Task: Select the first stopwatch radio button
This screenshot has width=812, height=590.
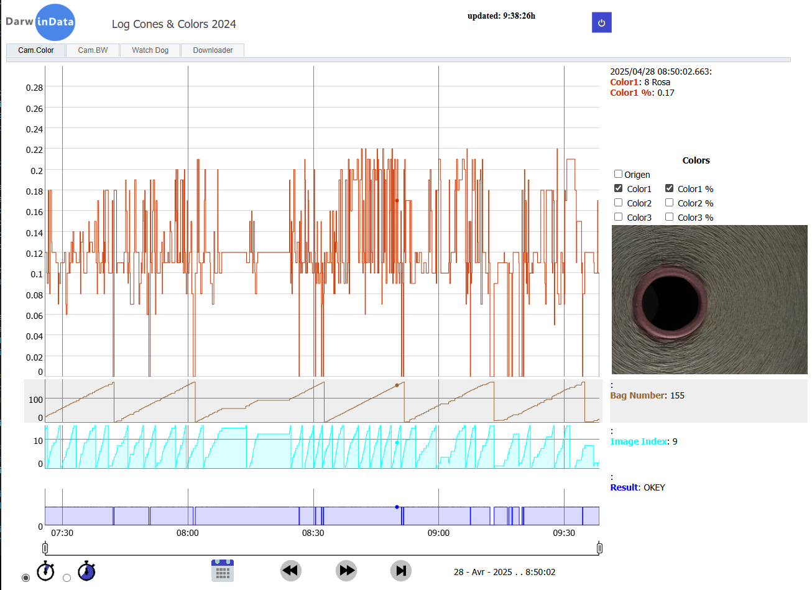Action: click(x=25, y=578)
